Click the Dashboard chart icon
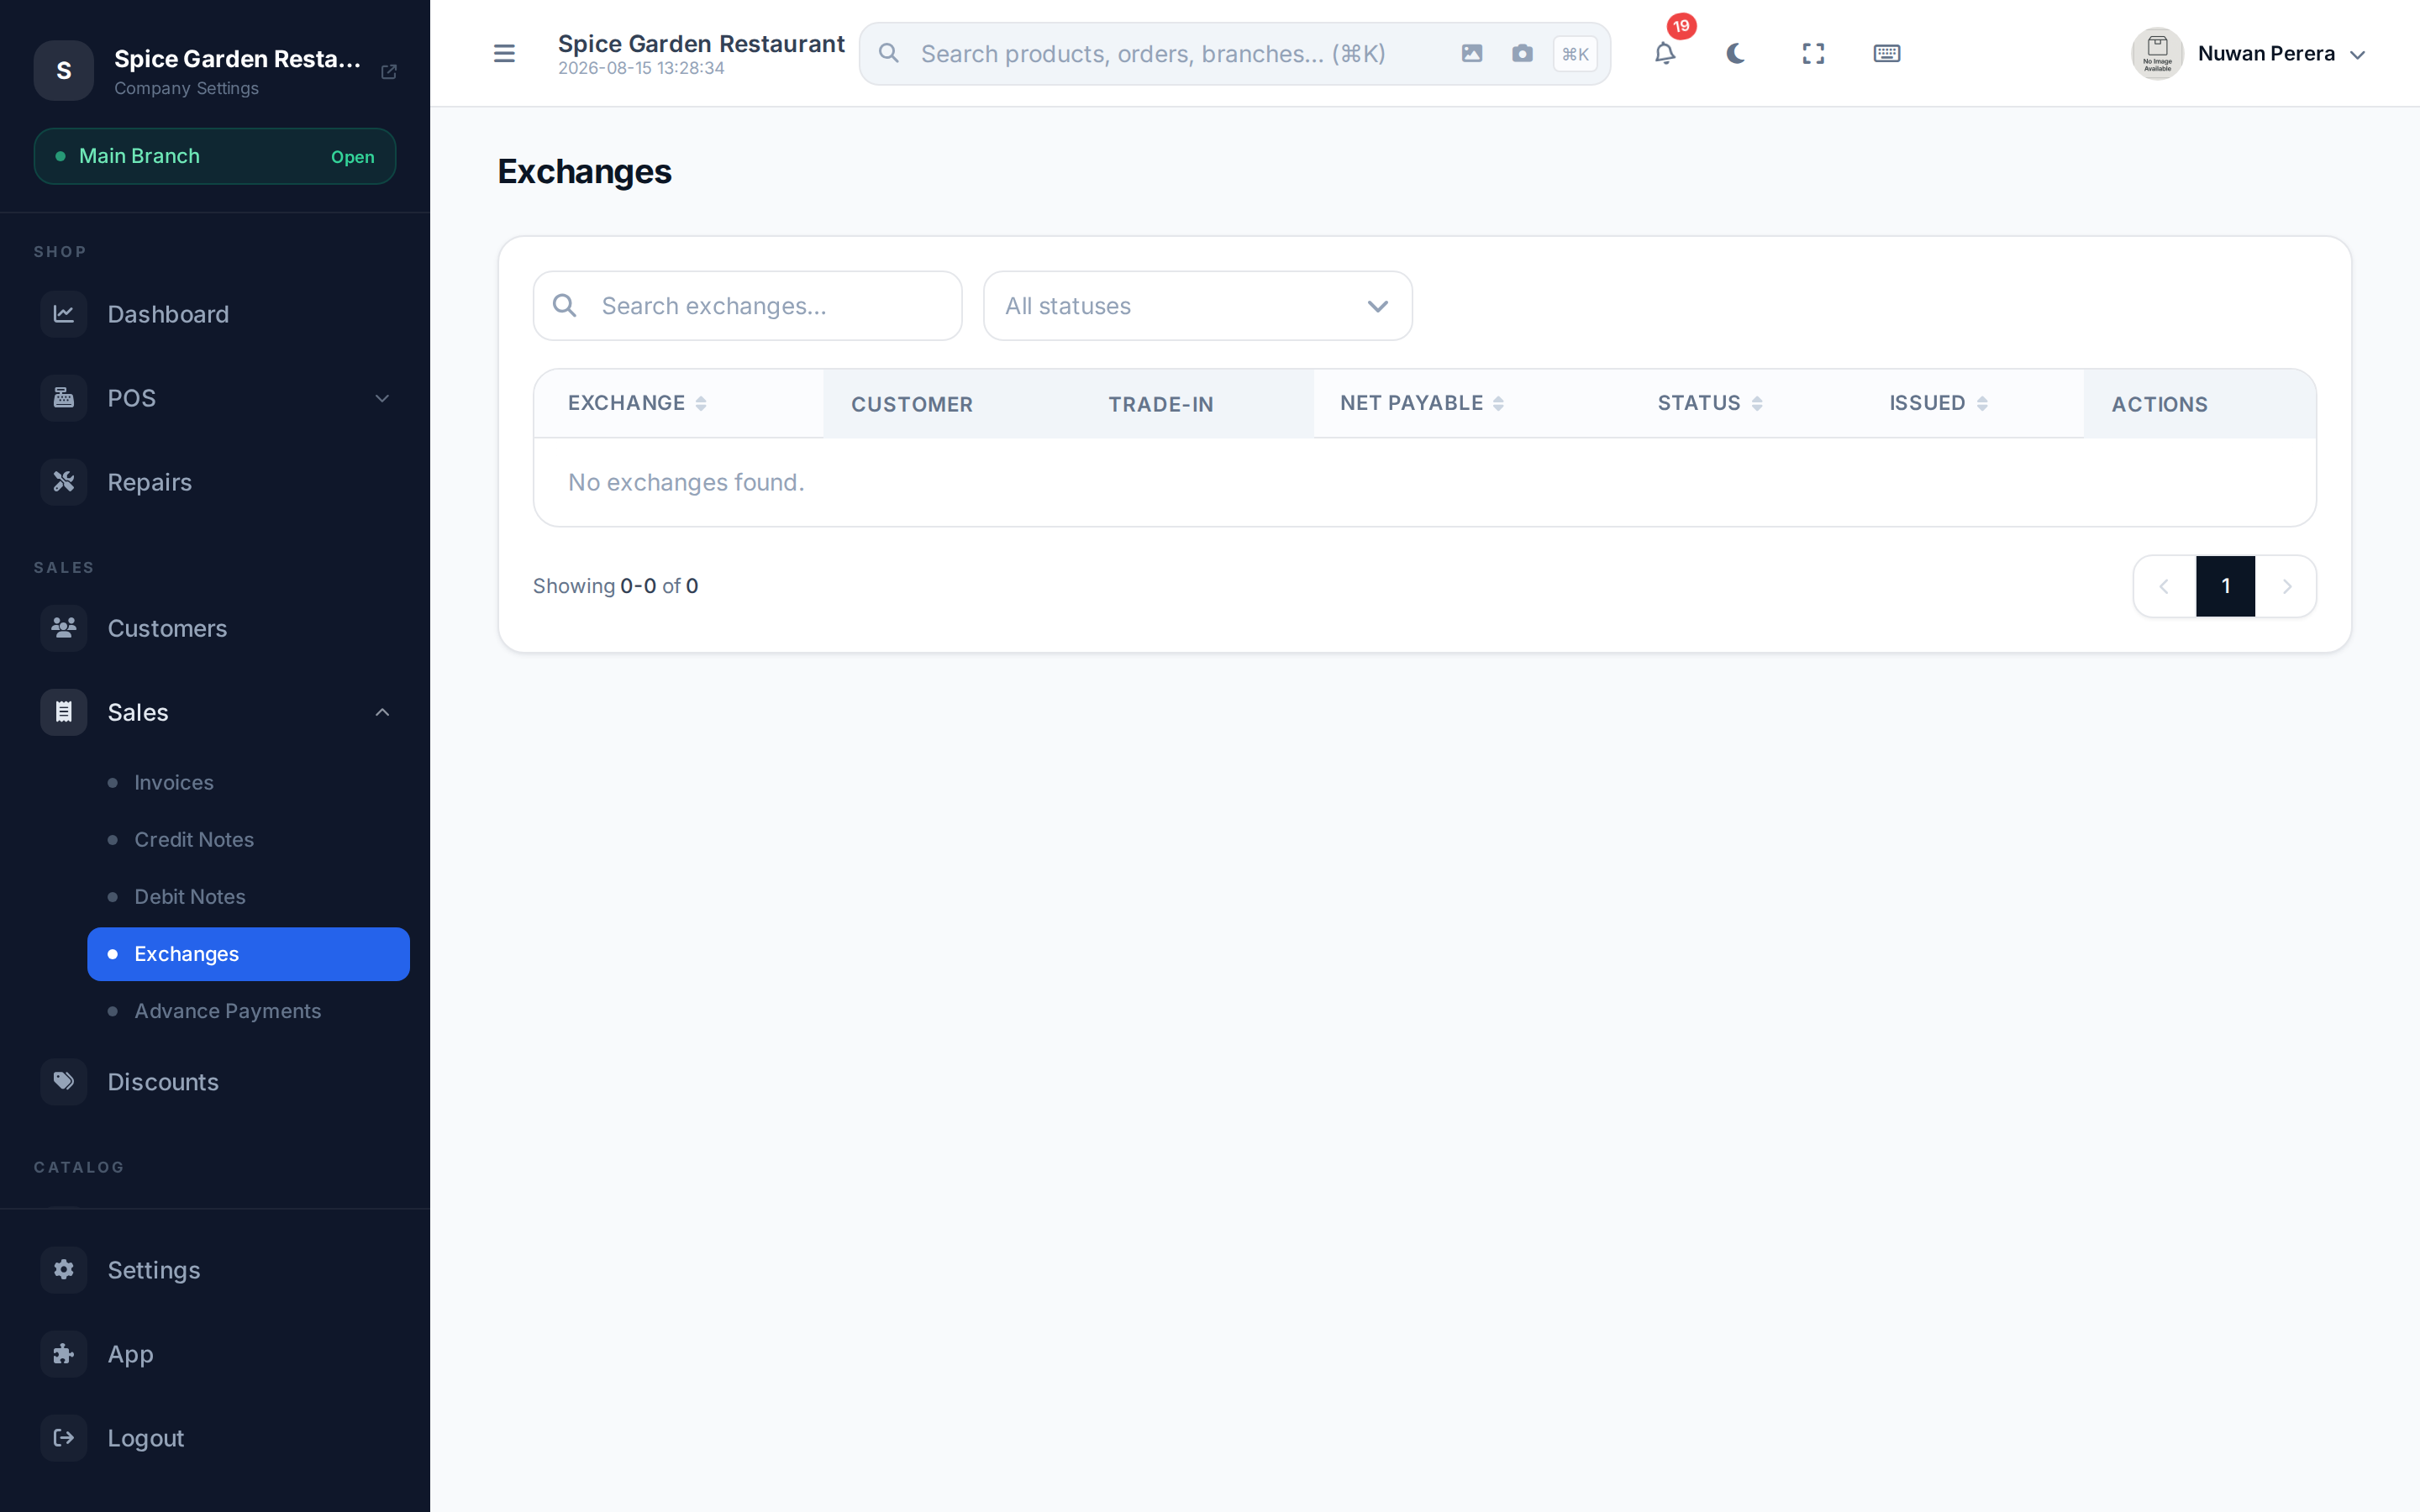This screenshot has height=1512, width=2420. pyautogui.click(x=64, y=314)
